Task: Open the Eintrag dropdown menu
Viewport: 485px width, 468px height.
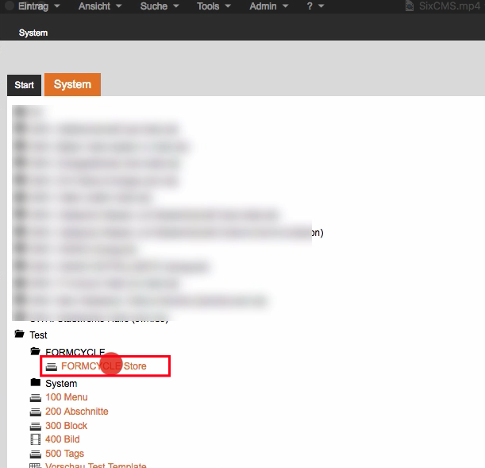Action: [x=39, y=6]
